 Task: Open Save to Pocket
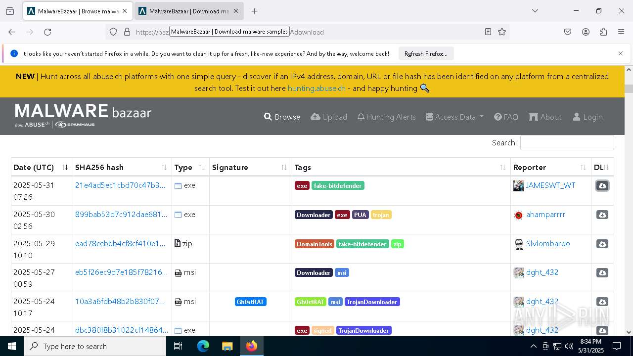click(568, 32)
